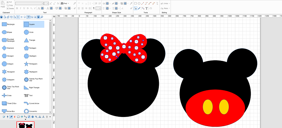Open the Undo history dropdown arrow
Screen dimensions: 282x128
[x=170, y=3]
